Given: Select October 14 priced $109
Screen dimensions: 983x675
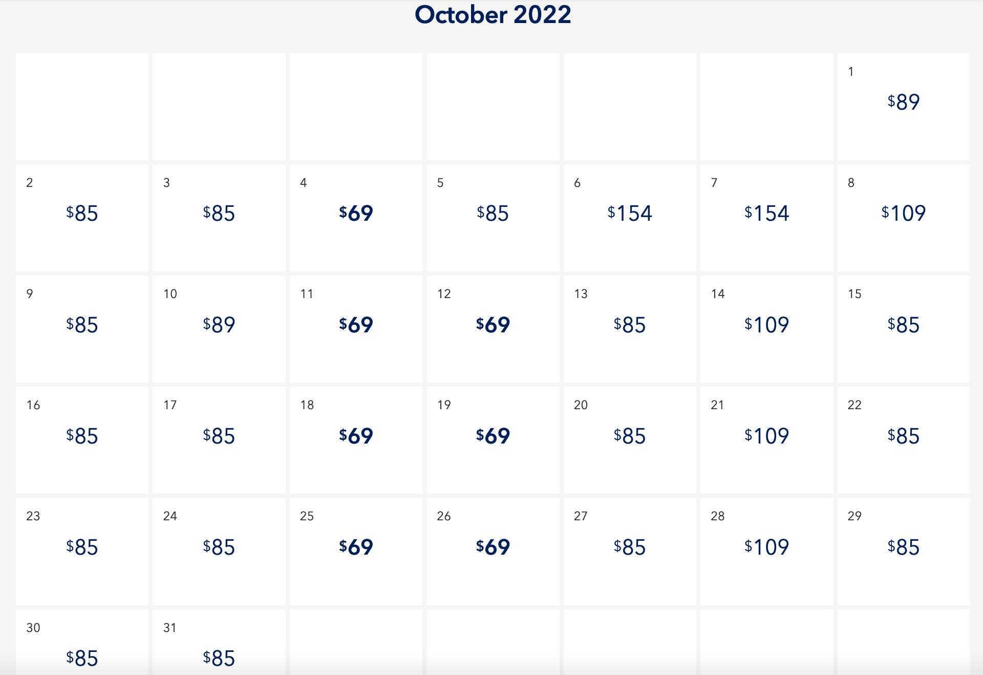Looking at the screenshot, I should click(766, 325).
